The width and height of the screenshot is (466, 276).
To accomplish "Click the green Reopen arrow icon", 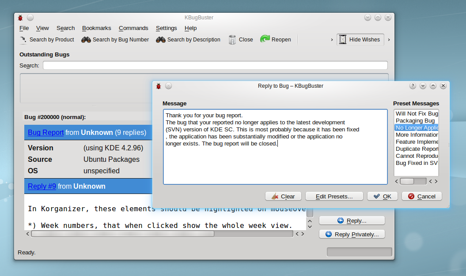I will click(265, 40).
